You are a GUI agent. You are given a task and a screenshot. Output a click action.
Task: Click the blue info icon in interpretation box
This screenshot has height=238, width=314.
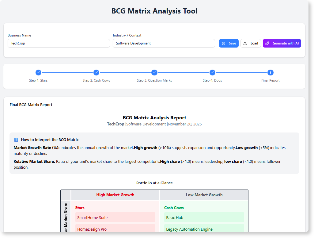coord(16,140)
